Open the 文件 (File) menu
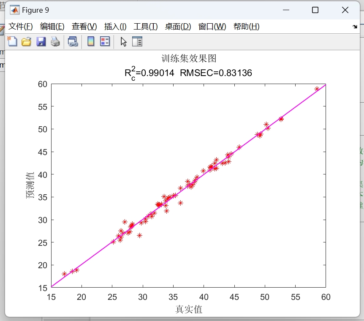364x321 pixels. click(20, 26)
